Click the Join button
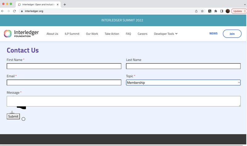The height and width of the screenshot is (146, 247). click(232, 34)
